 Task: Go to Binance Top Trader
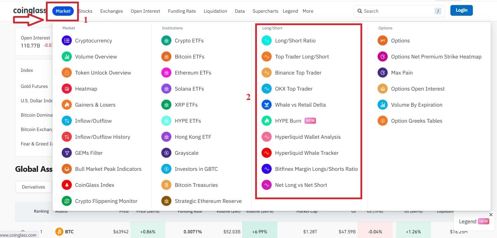298,73
